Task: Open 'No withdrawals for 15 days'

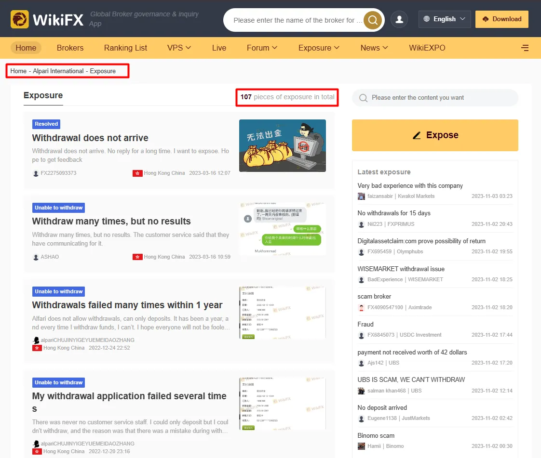Action: point(393,213)
